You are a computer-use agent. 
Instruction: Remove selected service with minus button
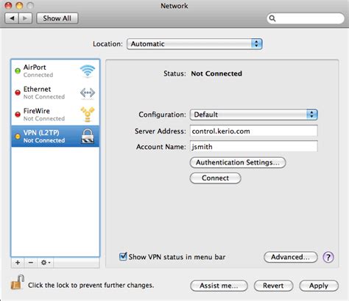[31, 263]
